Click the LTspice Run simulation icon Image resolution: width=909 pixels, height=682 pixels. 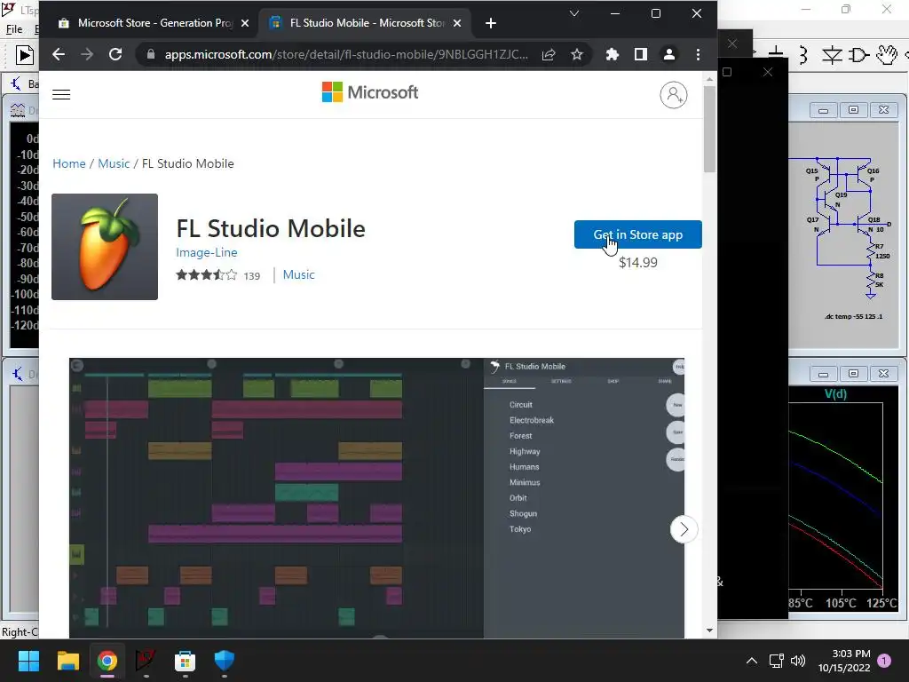pos(24,55)
